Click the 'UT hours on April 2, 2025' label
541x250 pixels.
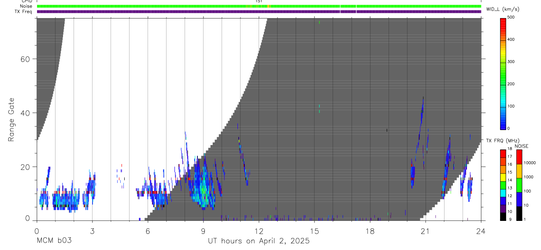[259, 241]
